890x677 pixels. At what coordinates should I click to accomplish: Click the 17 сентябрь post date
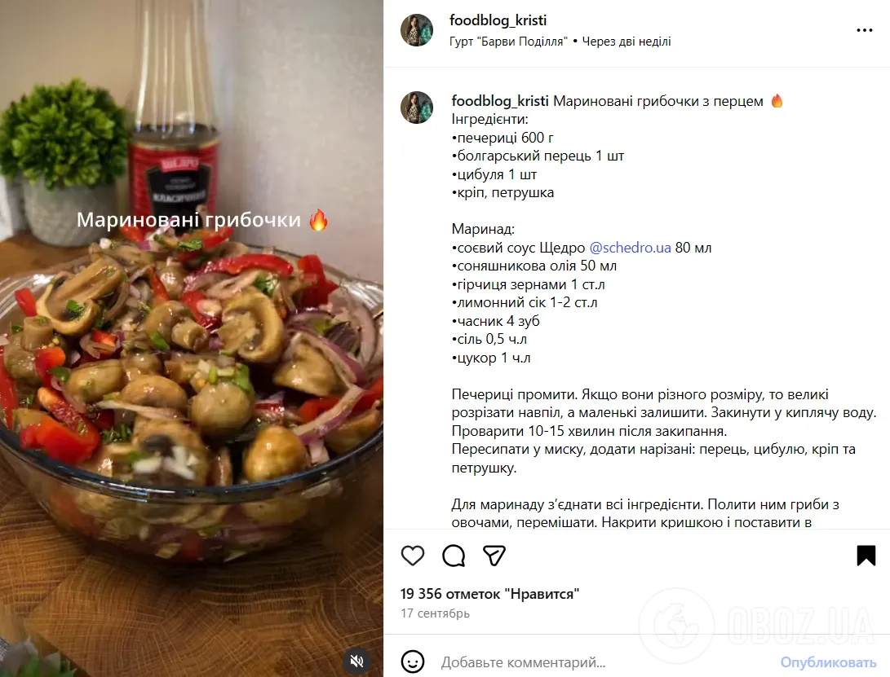coord(436,613)
